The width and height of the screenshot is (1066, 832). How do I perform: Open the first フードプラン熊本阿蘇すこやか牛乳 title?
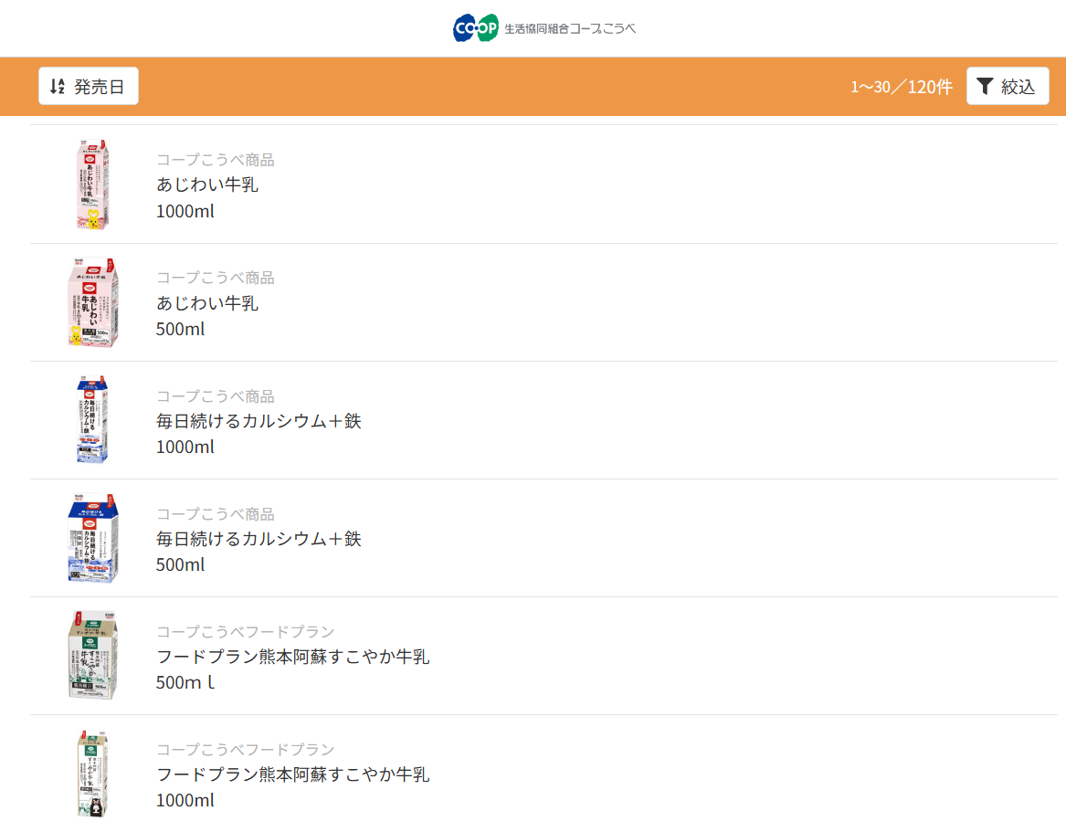pos(292,657)
